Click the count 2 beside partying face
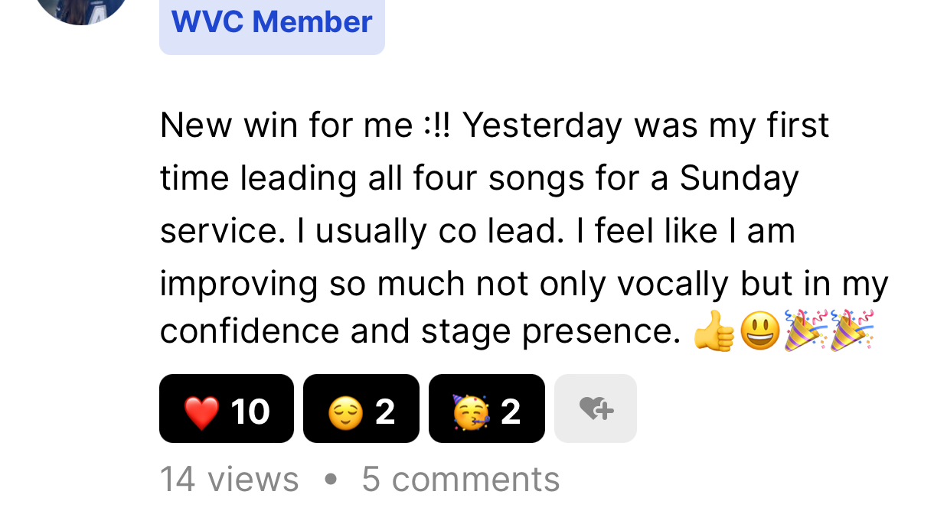934x511 pixels. pos(511,412)
